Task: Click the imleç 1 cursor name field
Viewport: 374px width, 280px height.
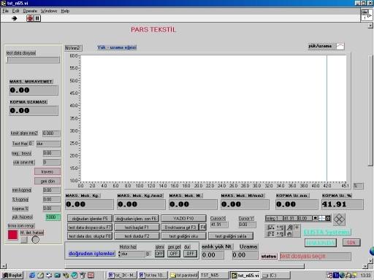Action: [274, 218]
